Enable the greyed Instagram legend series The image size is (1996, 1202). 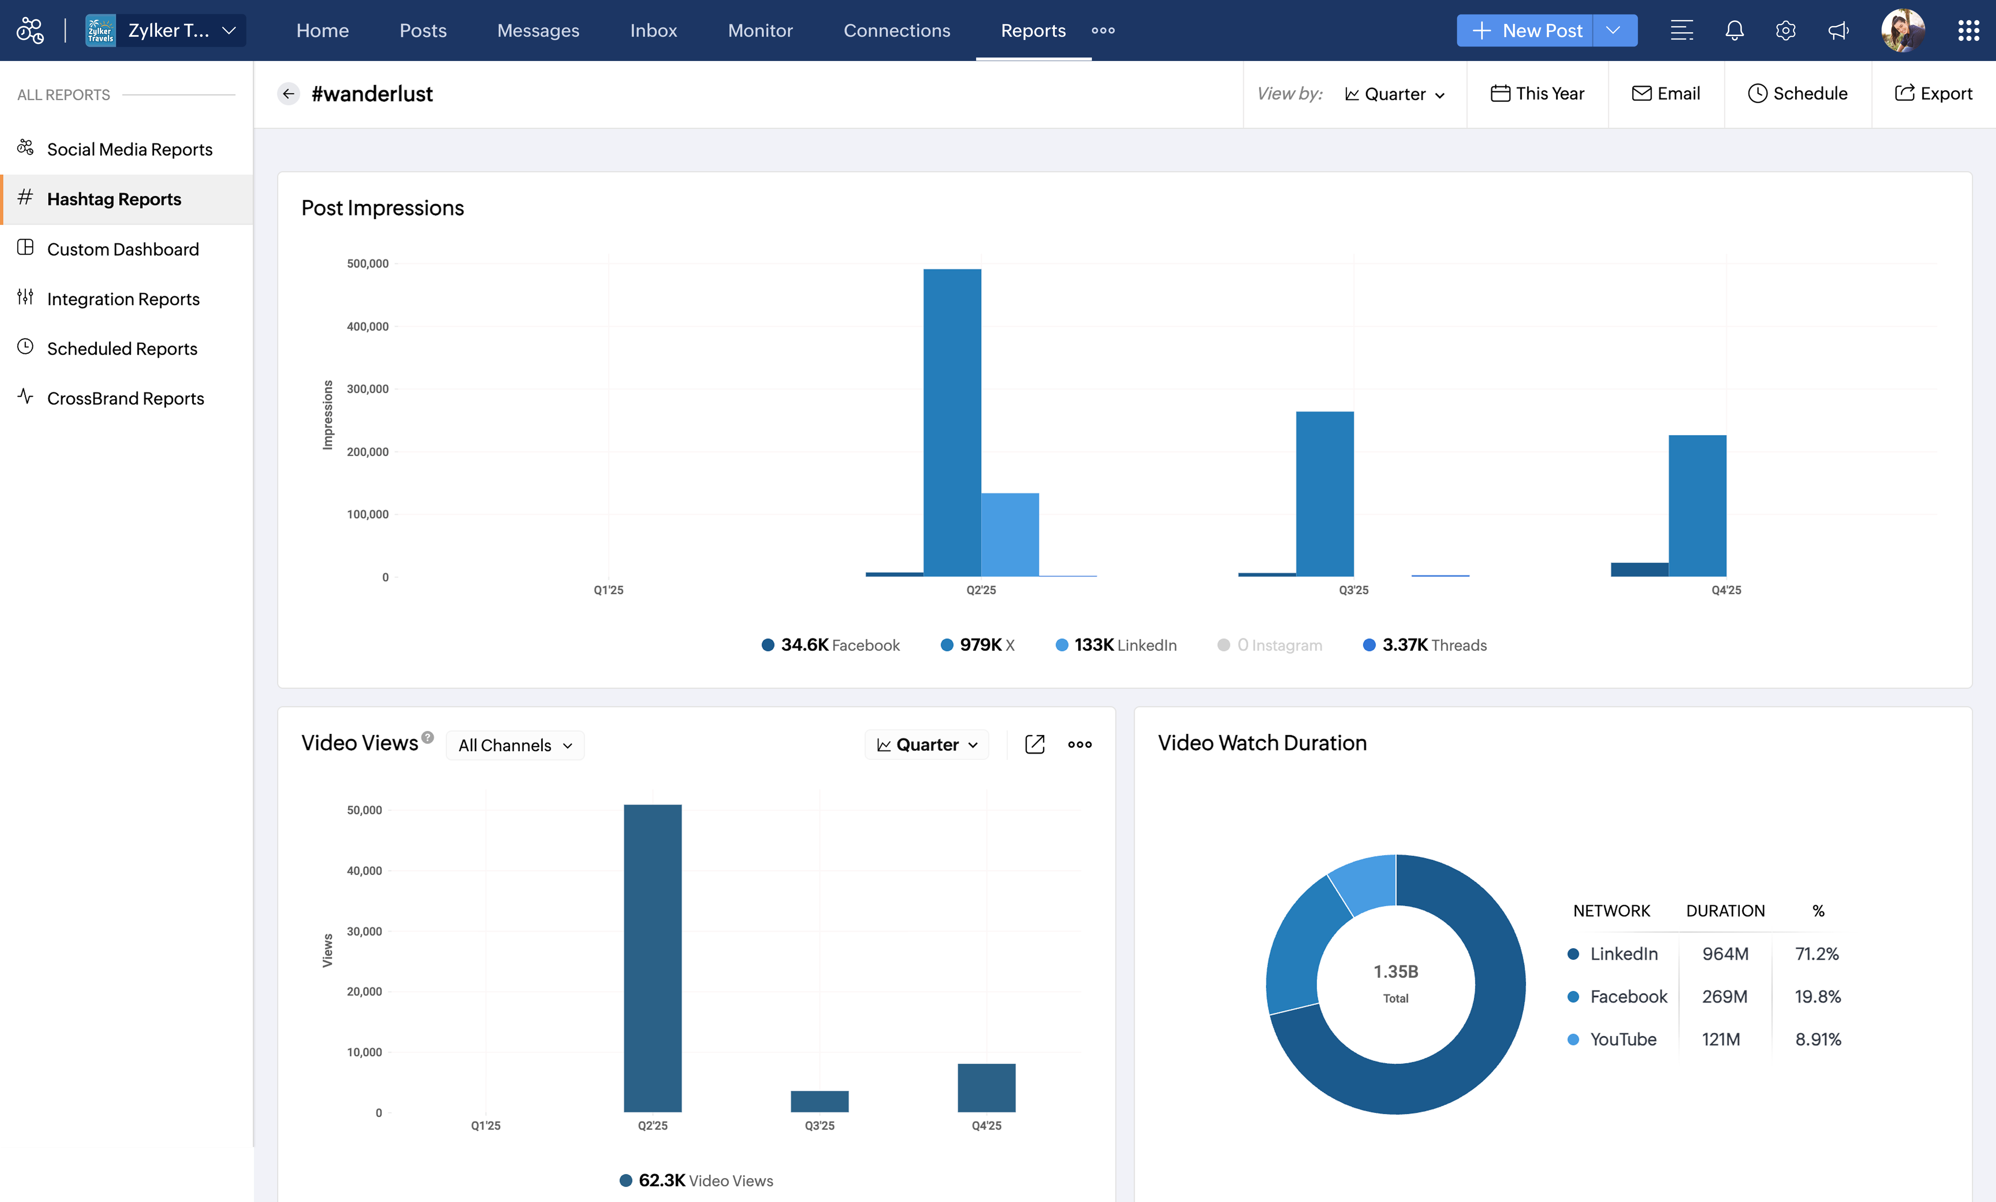(1270, 645)
